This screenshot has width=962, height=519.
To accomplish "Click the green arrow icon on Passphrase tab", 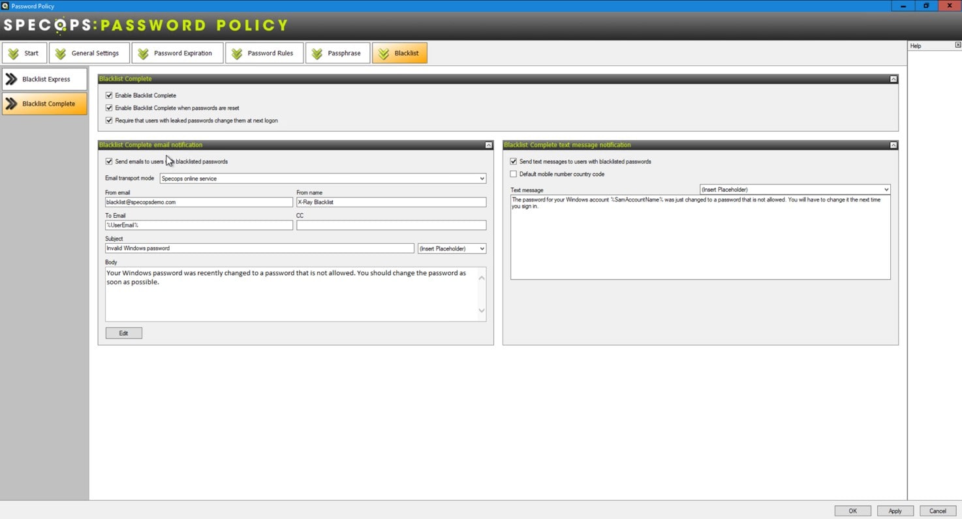I will point(318,53).
